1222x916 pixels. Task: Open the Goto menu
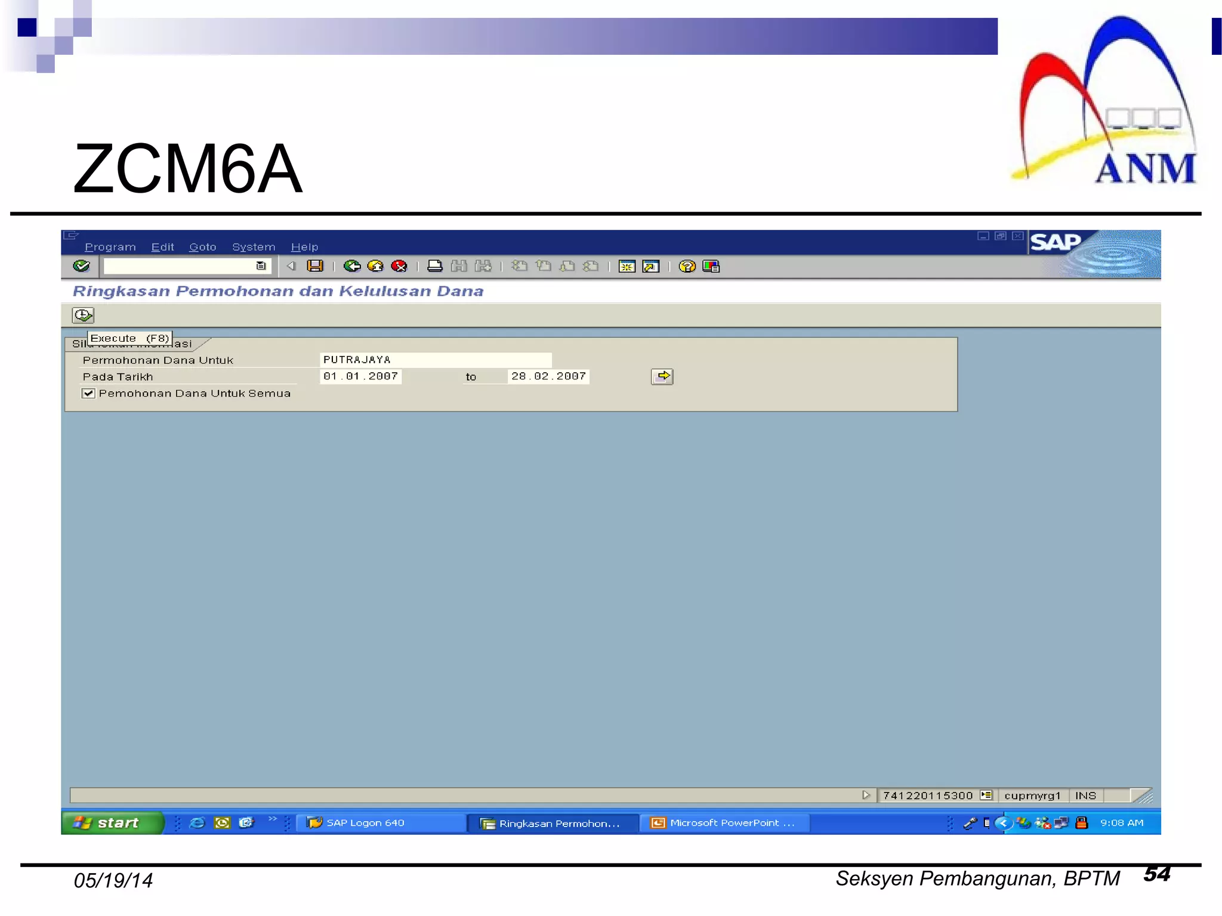tap(202, 247)
